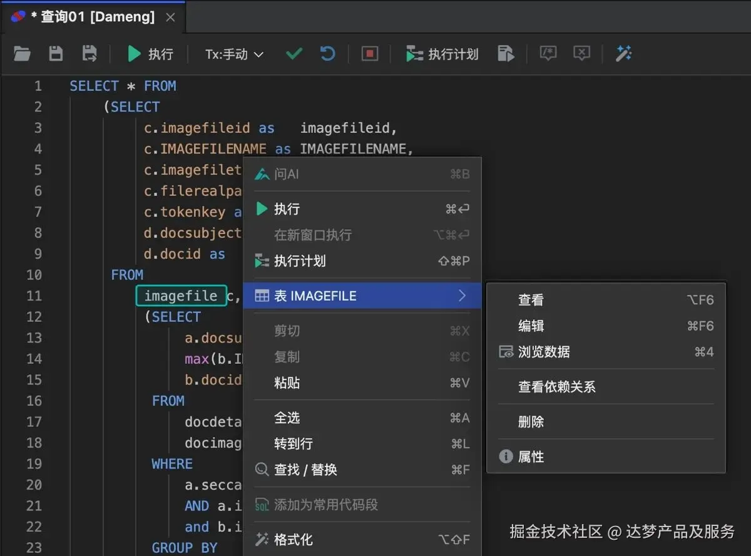Select 浏览数据 in the IMAGEFILE submenu
Image resolution: width=751 pixels, height=556 pixels.
606,352
